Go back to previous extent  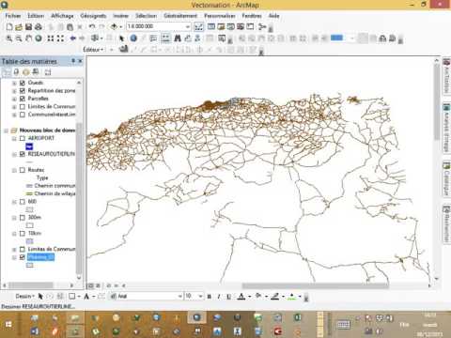(73, 38)
